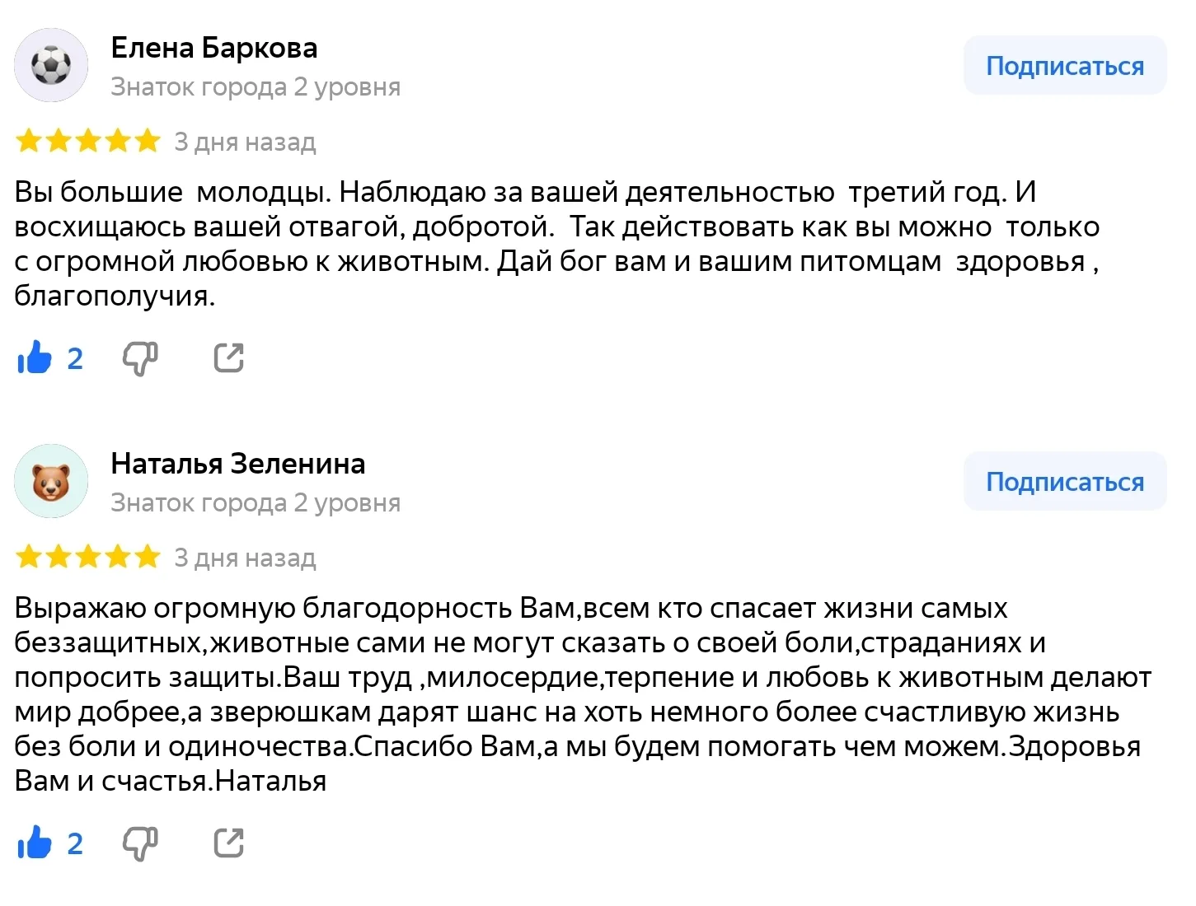Open Елена Баркова's soccer ball avatar

click(x=51, y=65)
